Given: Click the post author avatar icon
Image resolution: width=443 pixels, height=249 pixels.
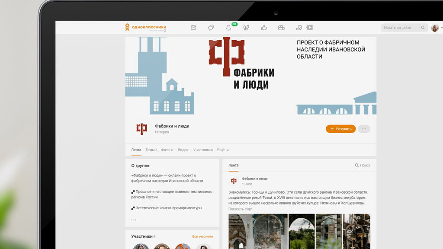Looking at the screenshot, I should (x=234, y=181).
